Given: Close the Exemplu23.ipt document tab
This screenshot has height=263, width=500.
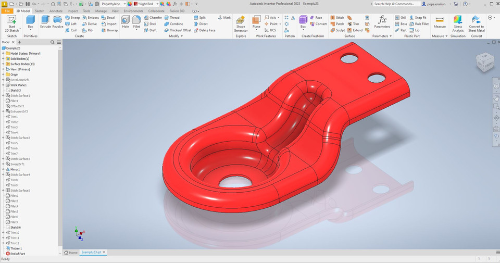Looking at the screenshot, I should [x=104, y=252].
